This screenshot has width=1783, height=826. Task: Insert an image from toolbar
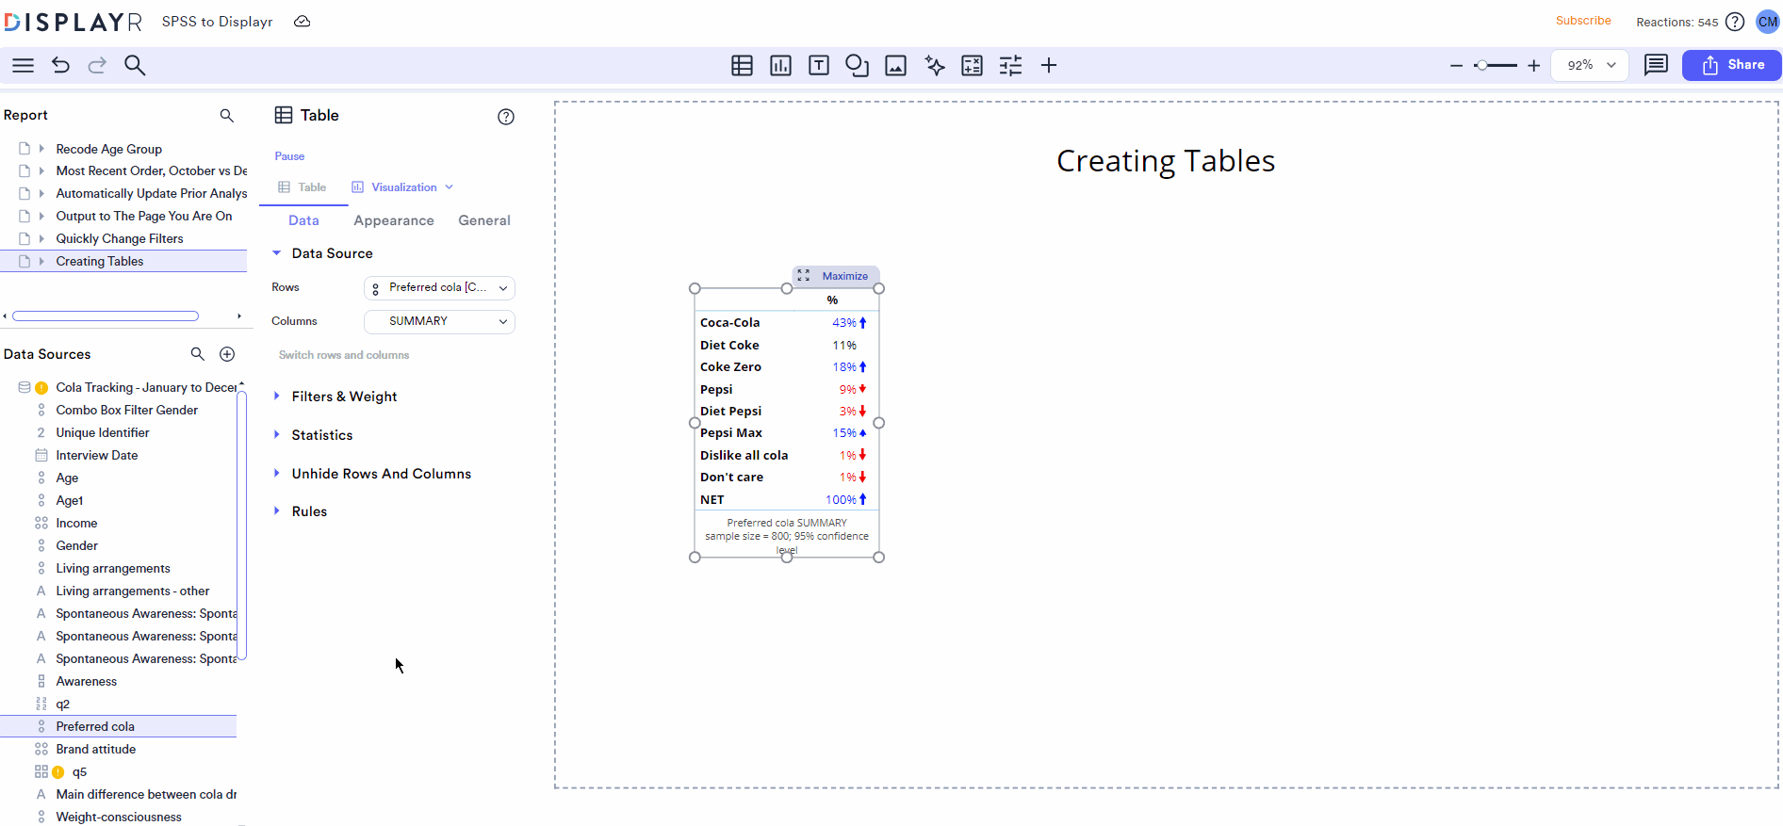[x=895, y=65]
